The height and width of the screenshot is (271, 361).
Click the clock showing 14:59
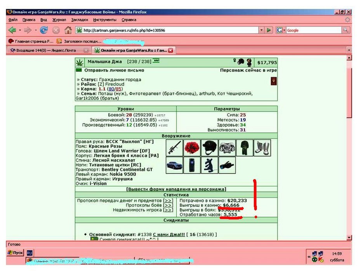pos(337,254)
